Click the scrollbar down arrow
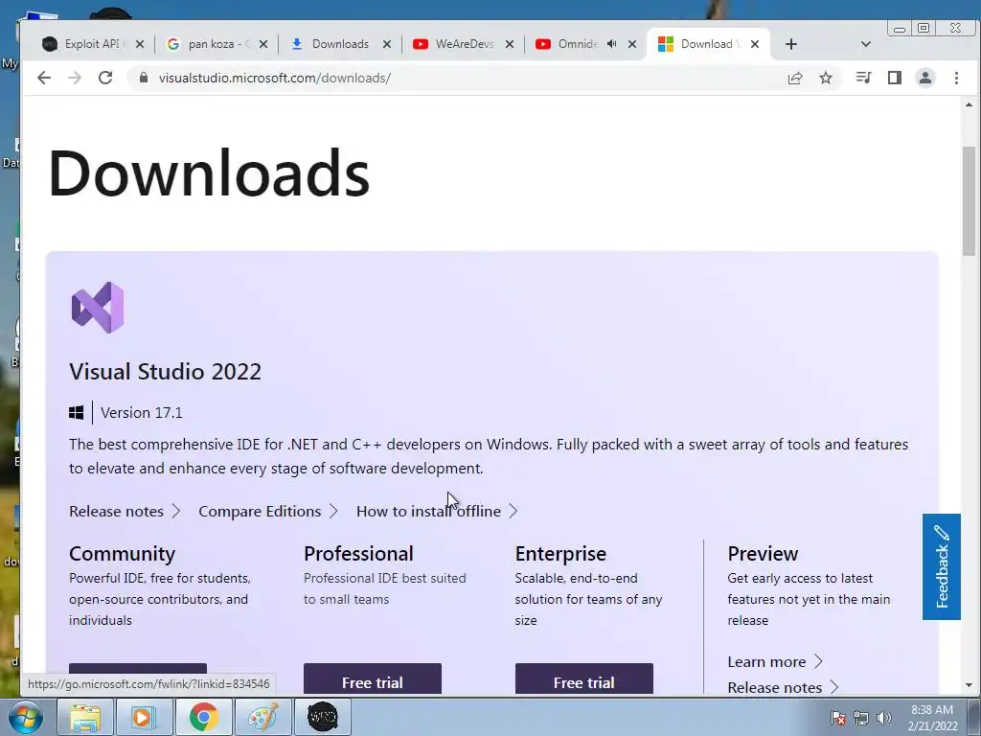Image resolution: width=981 pixels, height=736 pixels. [970, 685]
